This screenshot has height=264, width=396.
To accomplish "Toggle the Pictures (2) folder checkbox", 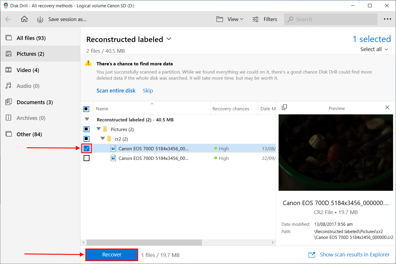I will click(x=87, y=129).
